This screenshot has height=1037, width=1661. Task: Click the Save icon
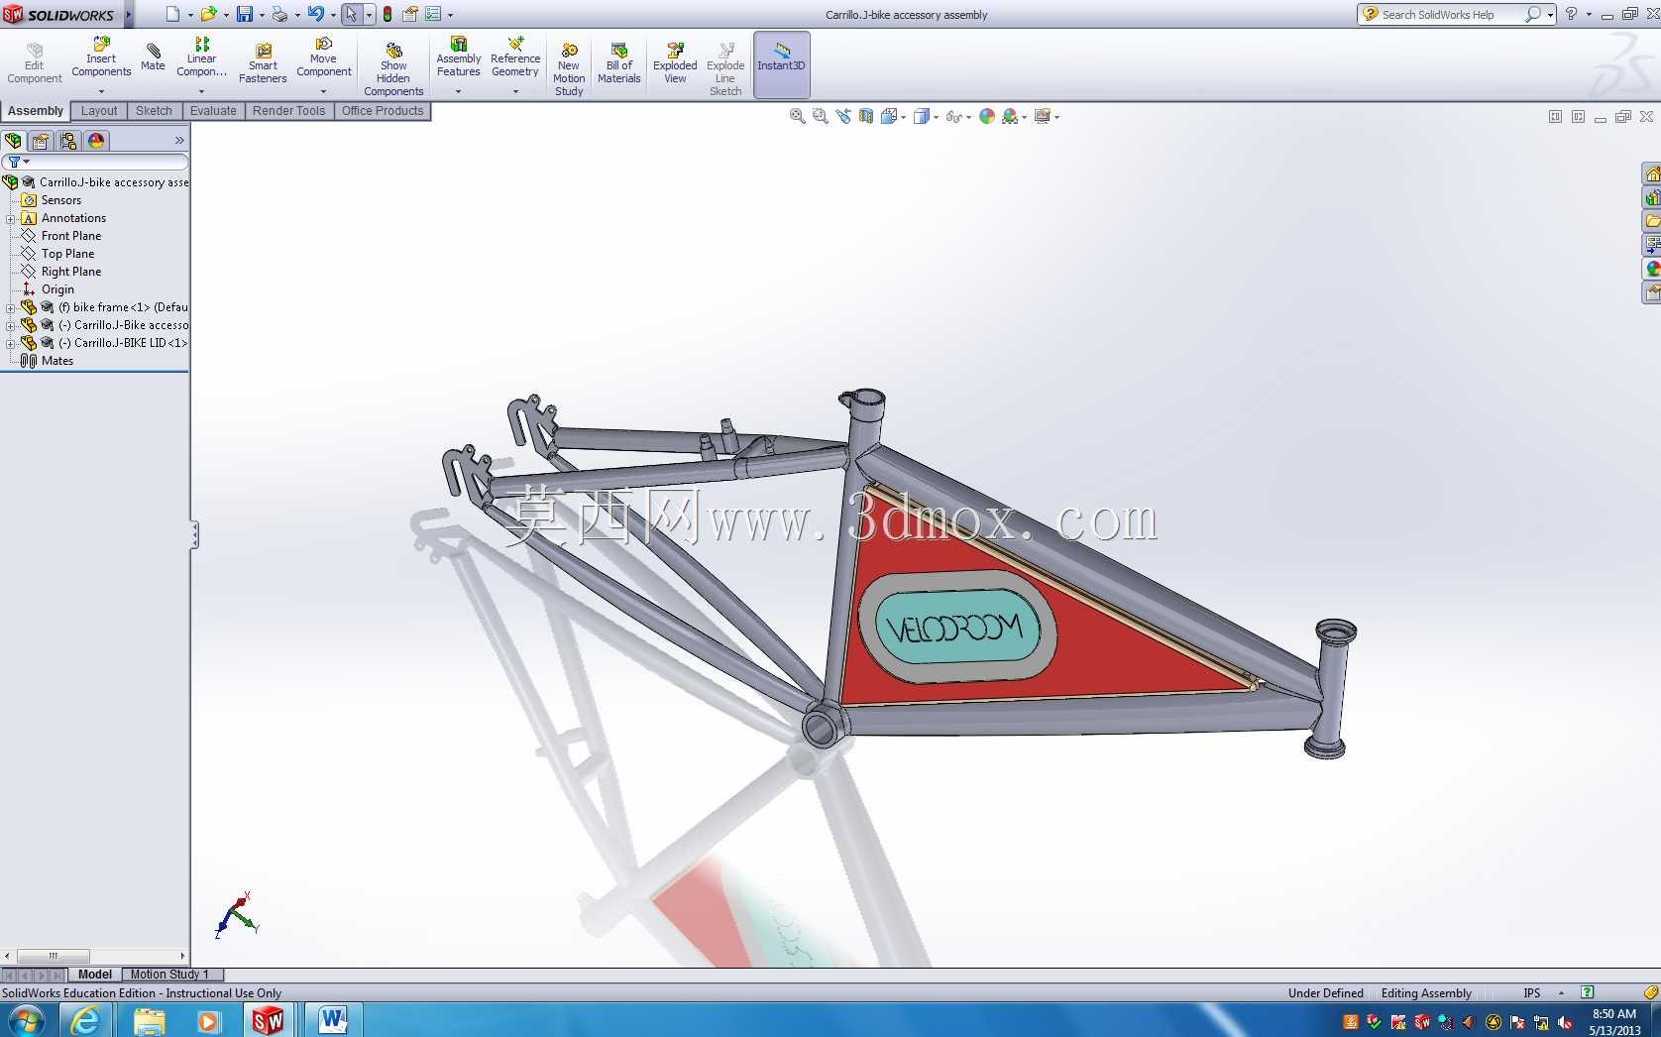244,14
